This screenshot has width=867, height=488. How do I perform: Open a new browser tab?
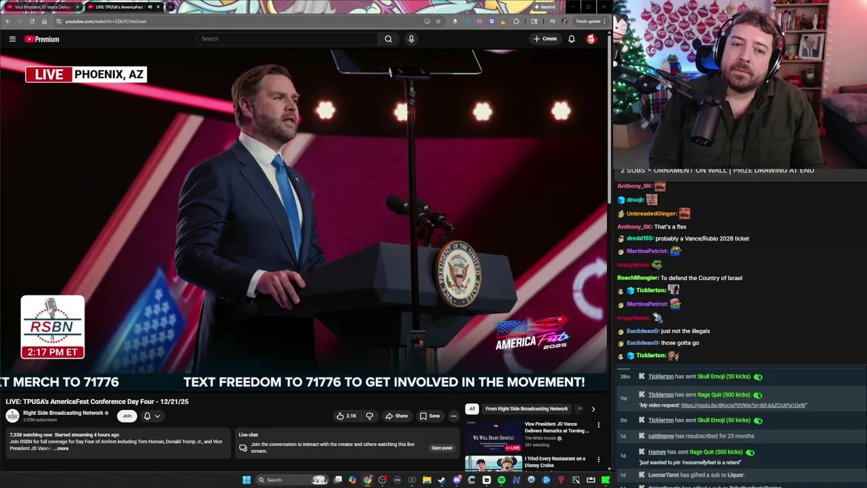click(170, 7)
